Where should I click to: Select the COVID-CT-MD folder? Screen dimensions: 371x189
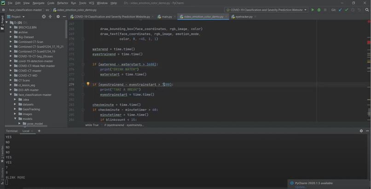pos(28,75)
